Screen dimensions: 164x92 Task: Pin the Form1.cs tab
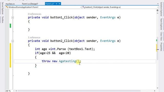(56, 4)
